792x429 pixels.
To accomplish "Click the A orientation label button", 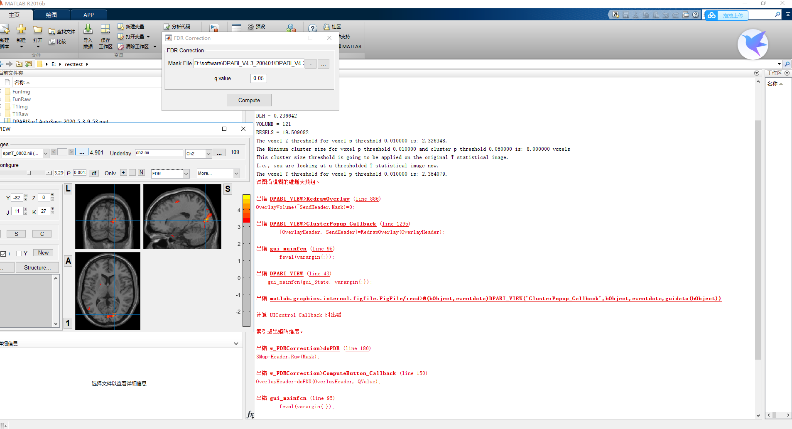I will (x=69, y=261).
